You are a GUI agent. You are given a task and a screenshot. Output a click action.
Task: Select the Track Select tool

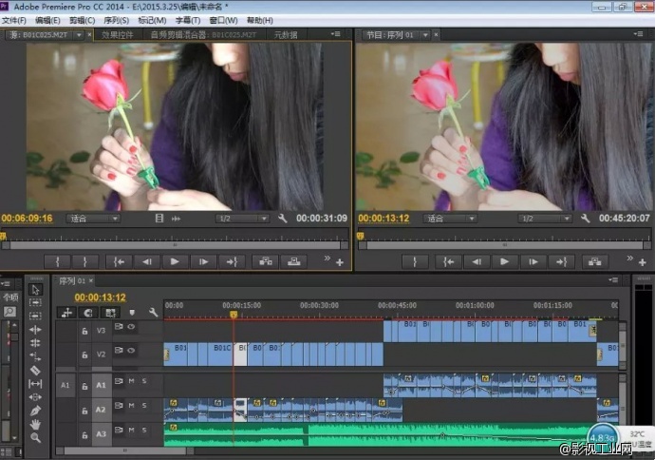[35, 302]
